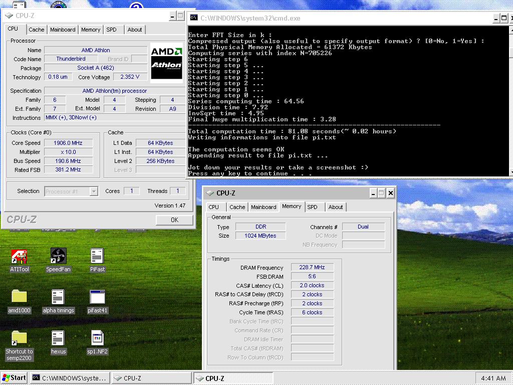Open About tab in upper CPU-Z window
The width and height of the screenshot is (513, 385).
pyautogui.click(x=134, y=30)
